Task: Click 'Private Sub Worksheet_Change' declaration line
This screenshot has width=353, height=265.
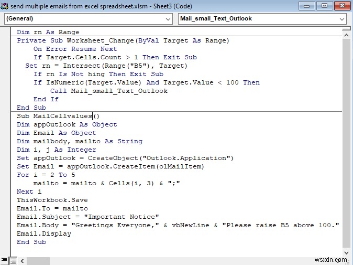Action: coord(123,40)
